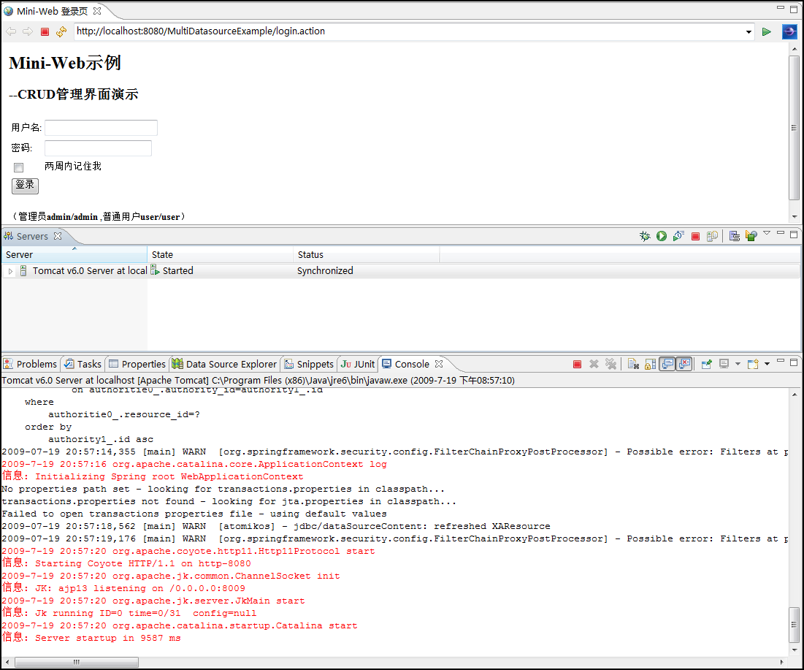Select the Tomcat v6.0 Server row

coord(401,271)
